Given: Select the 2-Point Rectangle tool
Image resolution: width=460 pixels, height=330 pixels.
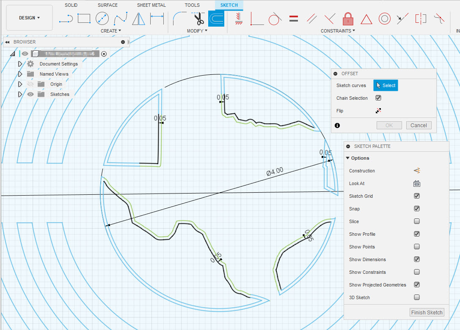Looking at the screenshot, I should pyautogui.click(x=84, y=19).
